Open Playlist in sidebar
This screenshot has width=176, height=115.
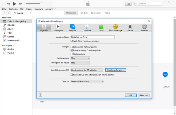click(16, 53)
